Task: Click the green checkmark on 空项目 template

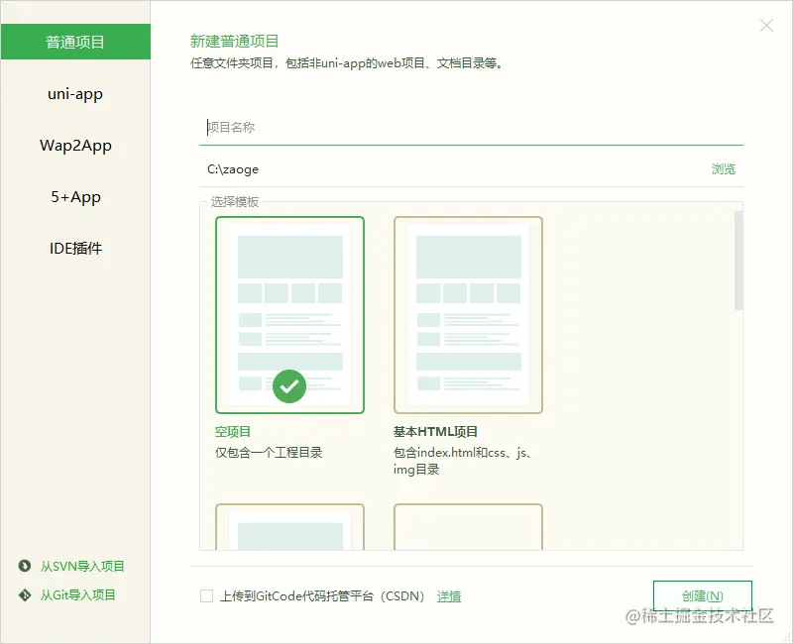Action: [x=289, y=386]
